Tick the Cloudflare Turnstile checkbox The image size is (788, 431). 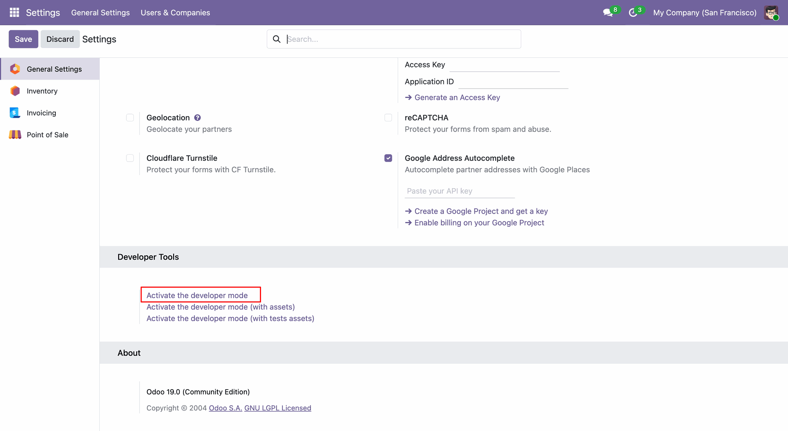pyautogui.click(x=130, y=158)
